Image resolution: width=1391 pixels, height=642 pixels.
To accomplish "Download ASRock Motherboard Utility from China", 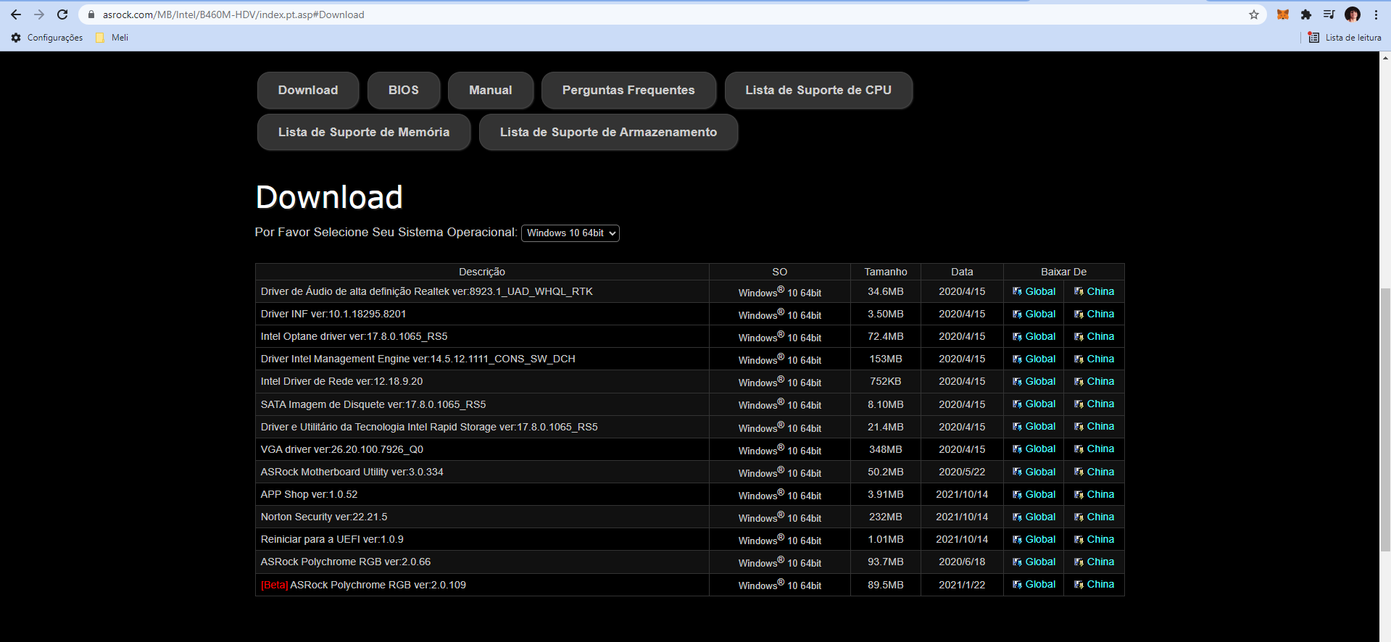I will [1094, 472].
